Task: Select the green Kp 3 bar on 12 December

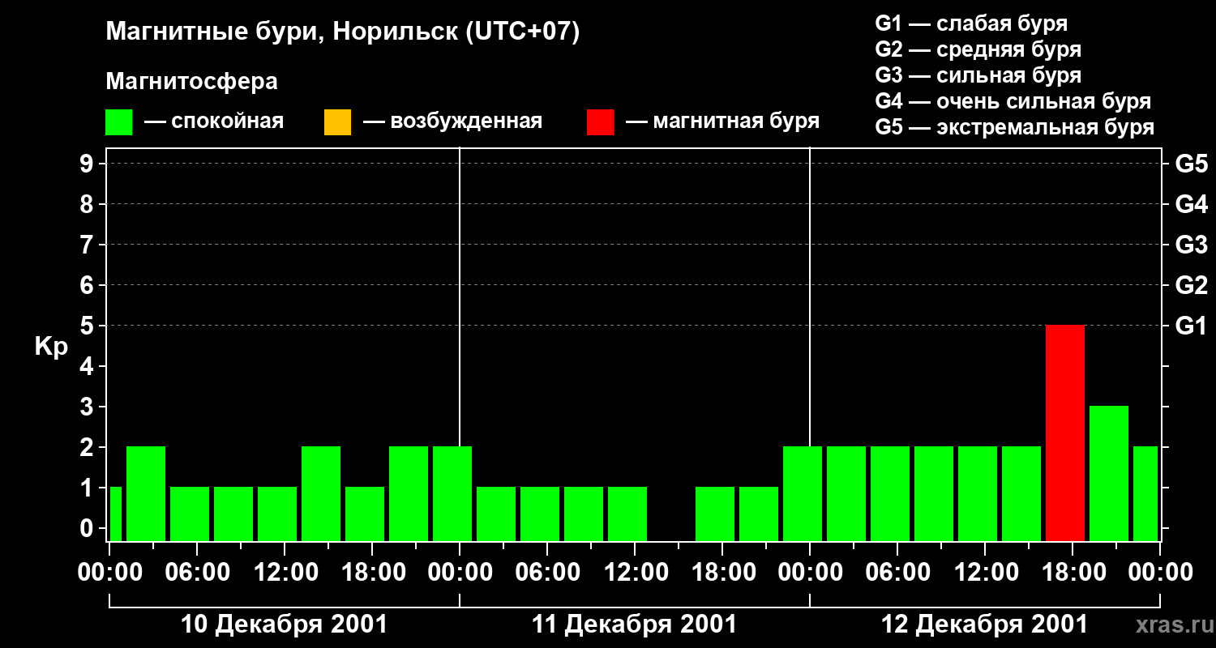Action: click(1109, 473)
